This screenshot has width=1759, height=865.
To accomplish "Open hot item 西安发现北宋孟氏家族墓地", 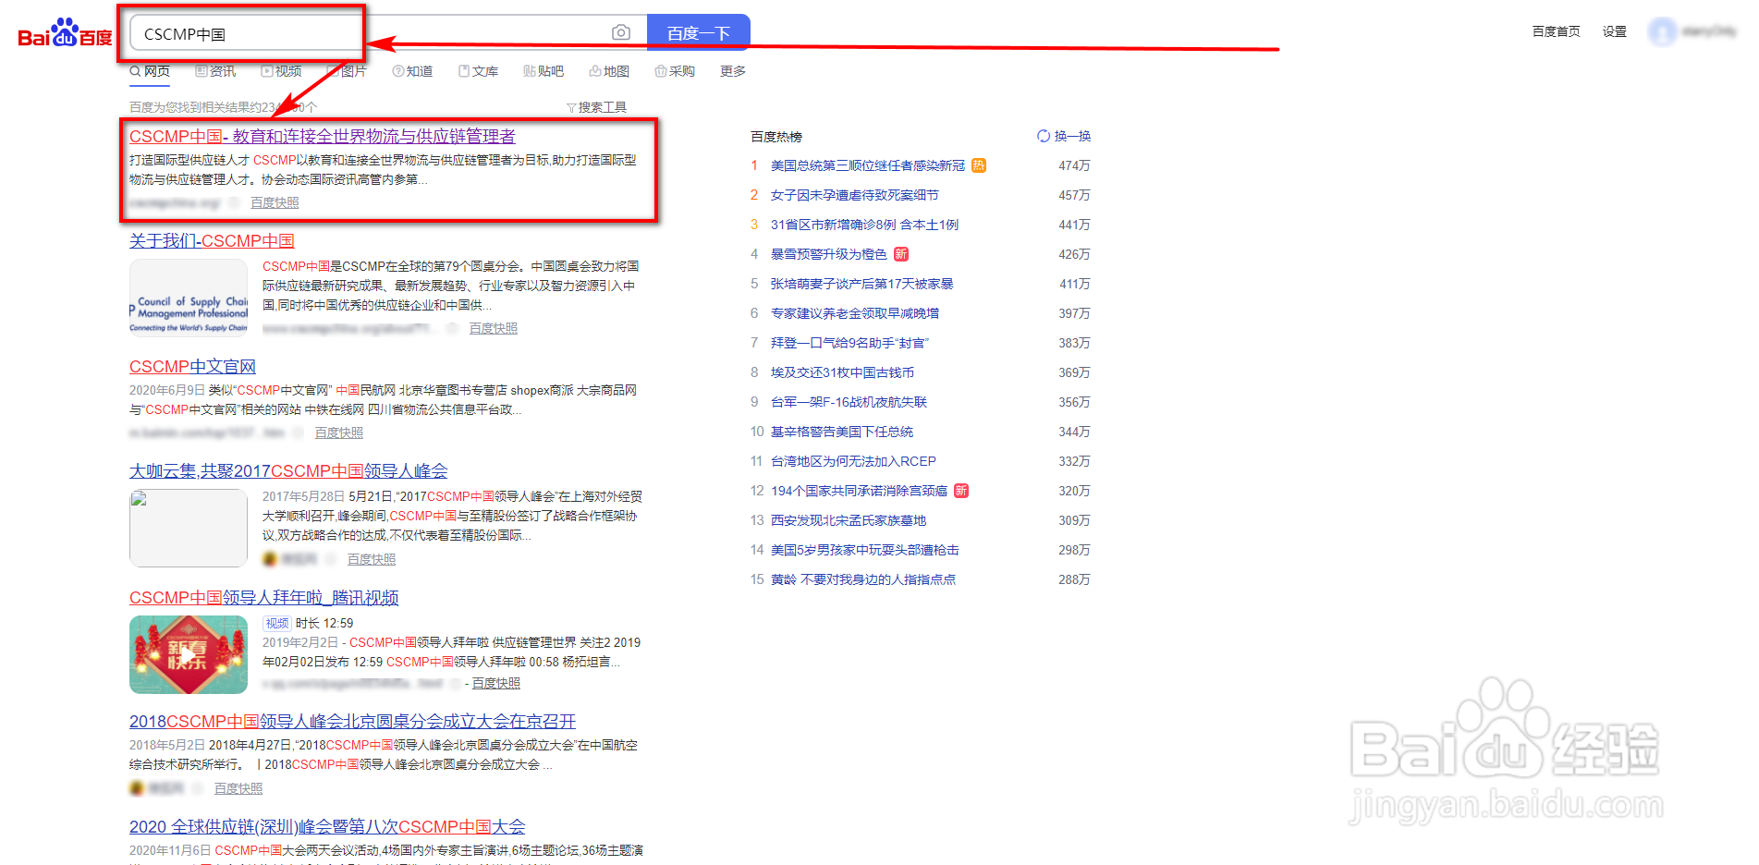I will click(849, 520).
